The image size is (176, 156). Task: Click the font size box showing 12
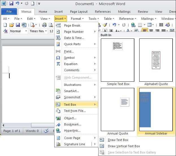51,31
